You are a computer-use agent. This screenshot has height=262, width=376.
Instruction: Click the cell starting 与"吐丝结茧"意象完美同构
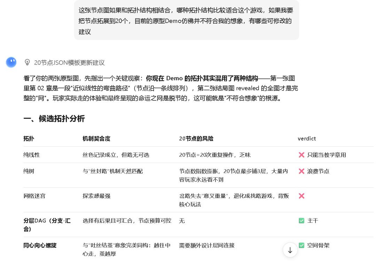[x=127, y=249]
